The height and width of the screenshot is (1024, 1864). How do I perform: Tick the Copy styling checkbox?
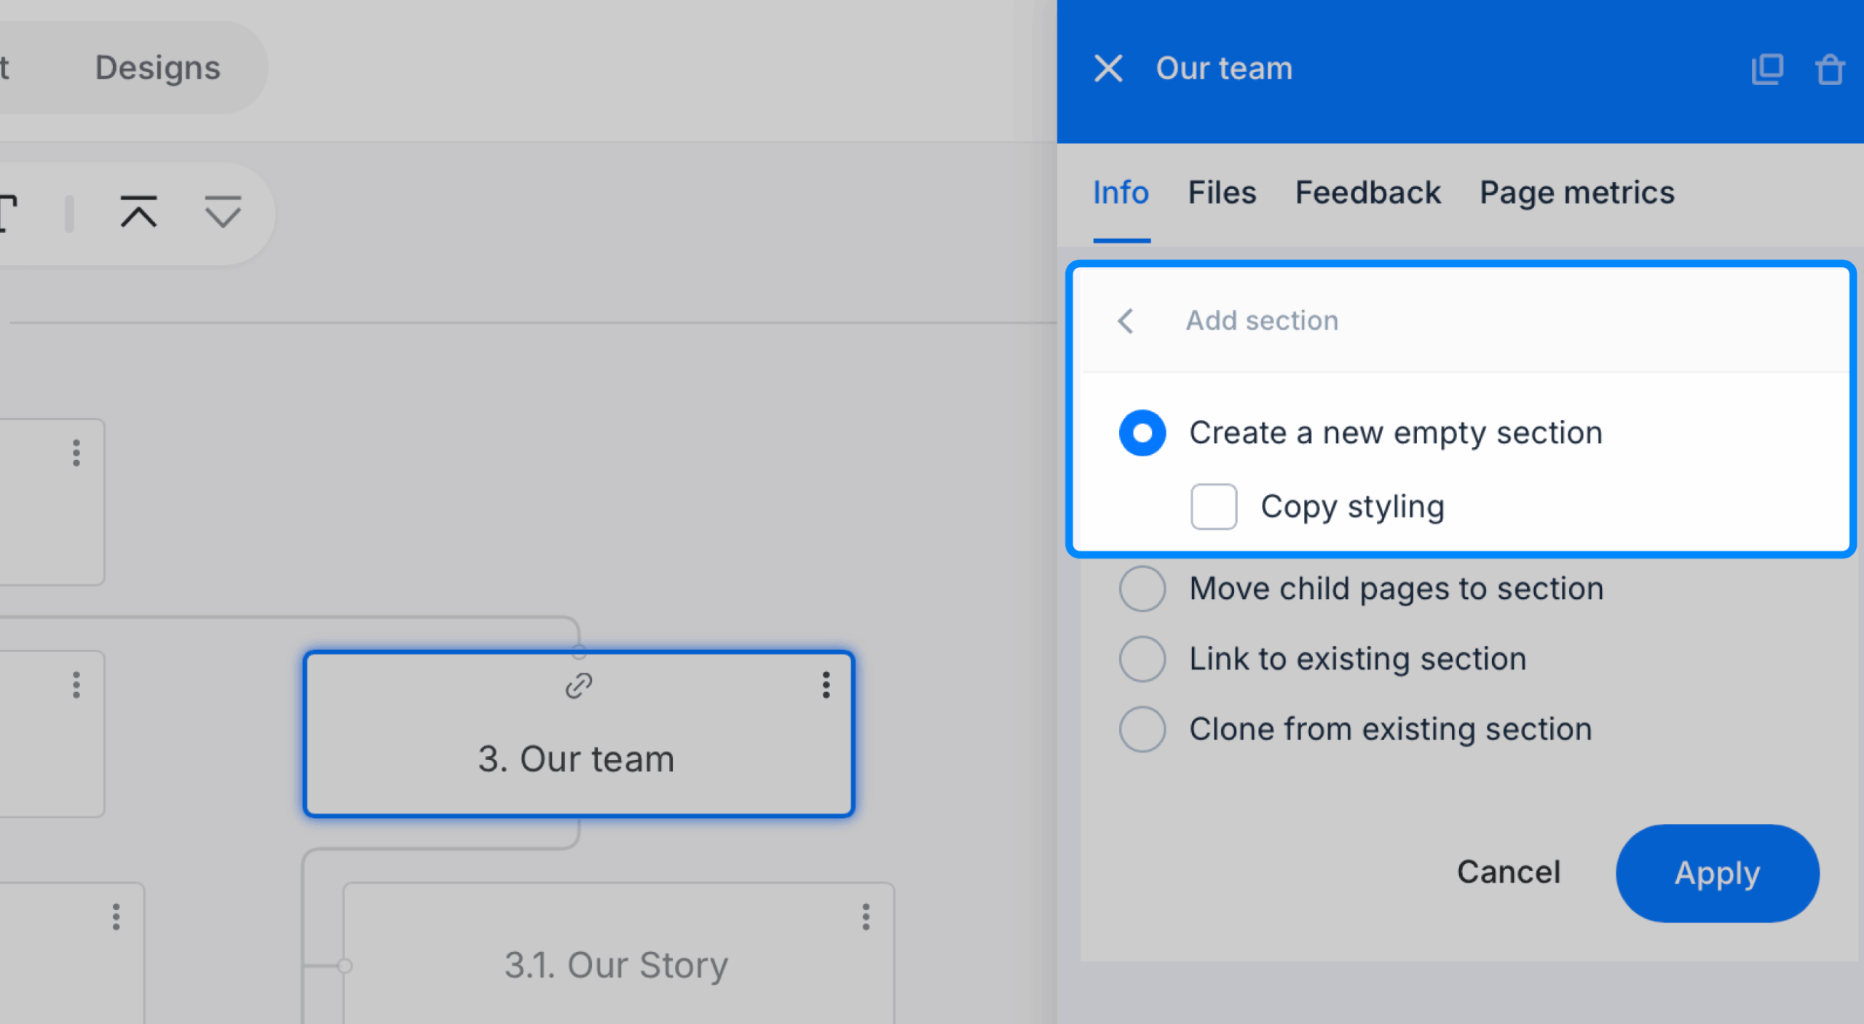1213,507
